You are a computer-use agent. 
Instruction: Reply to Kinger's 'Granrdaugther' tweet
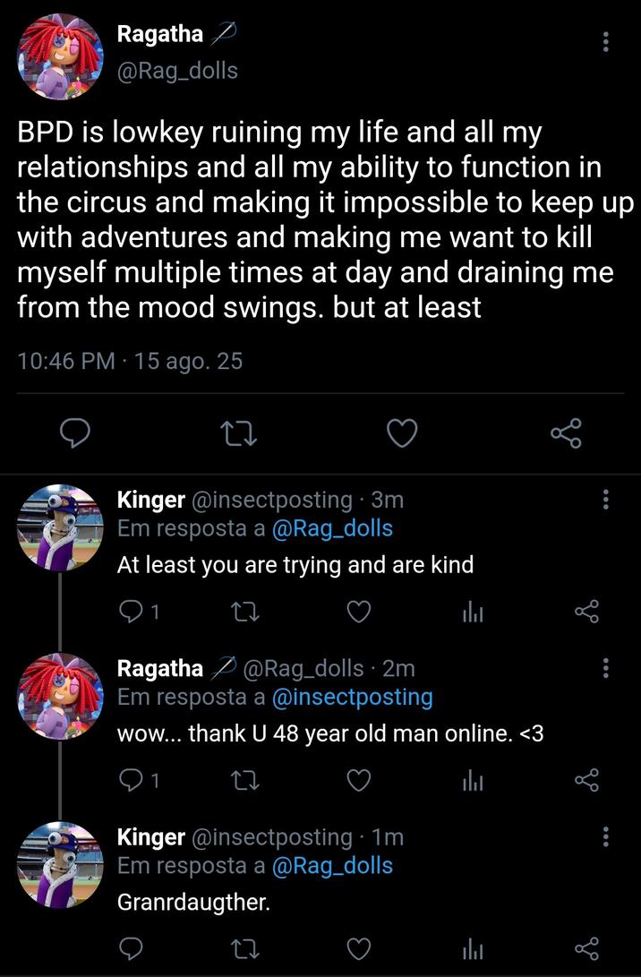tap(132, 948)
